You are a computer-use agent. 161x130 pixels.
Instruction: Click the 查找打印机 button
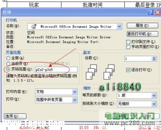tap(142, 34)
